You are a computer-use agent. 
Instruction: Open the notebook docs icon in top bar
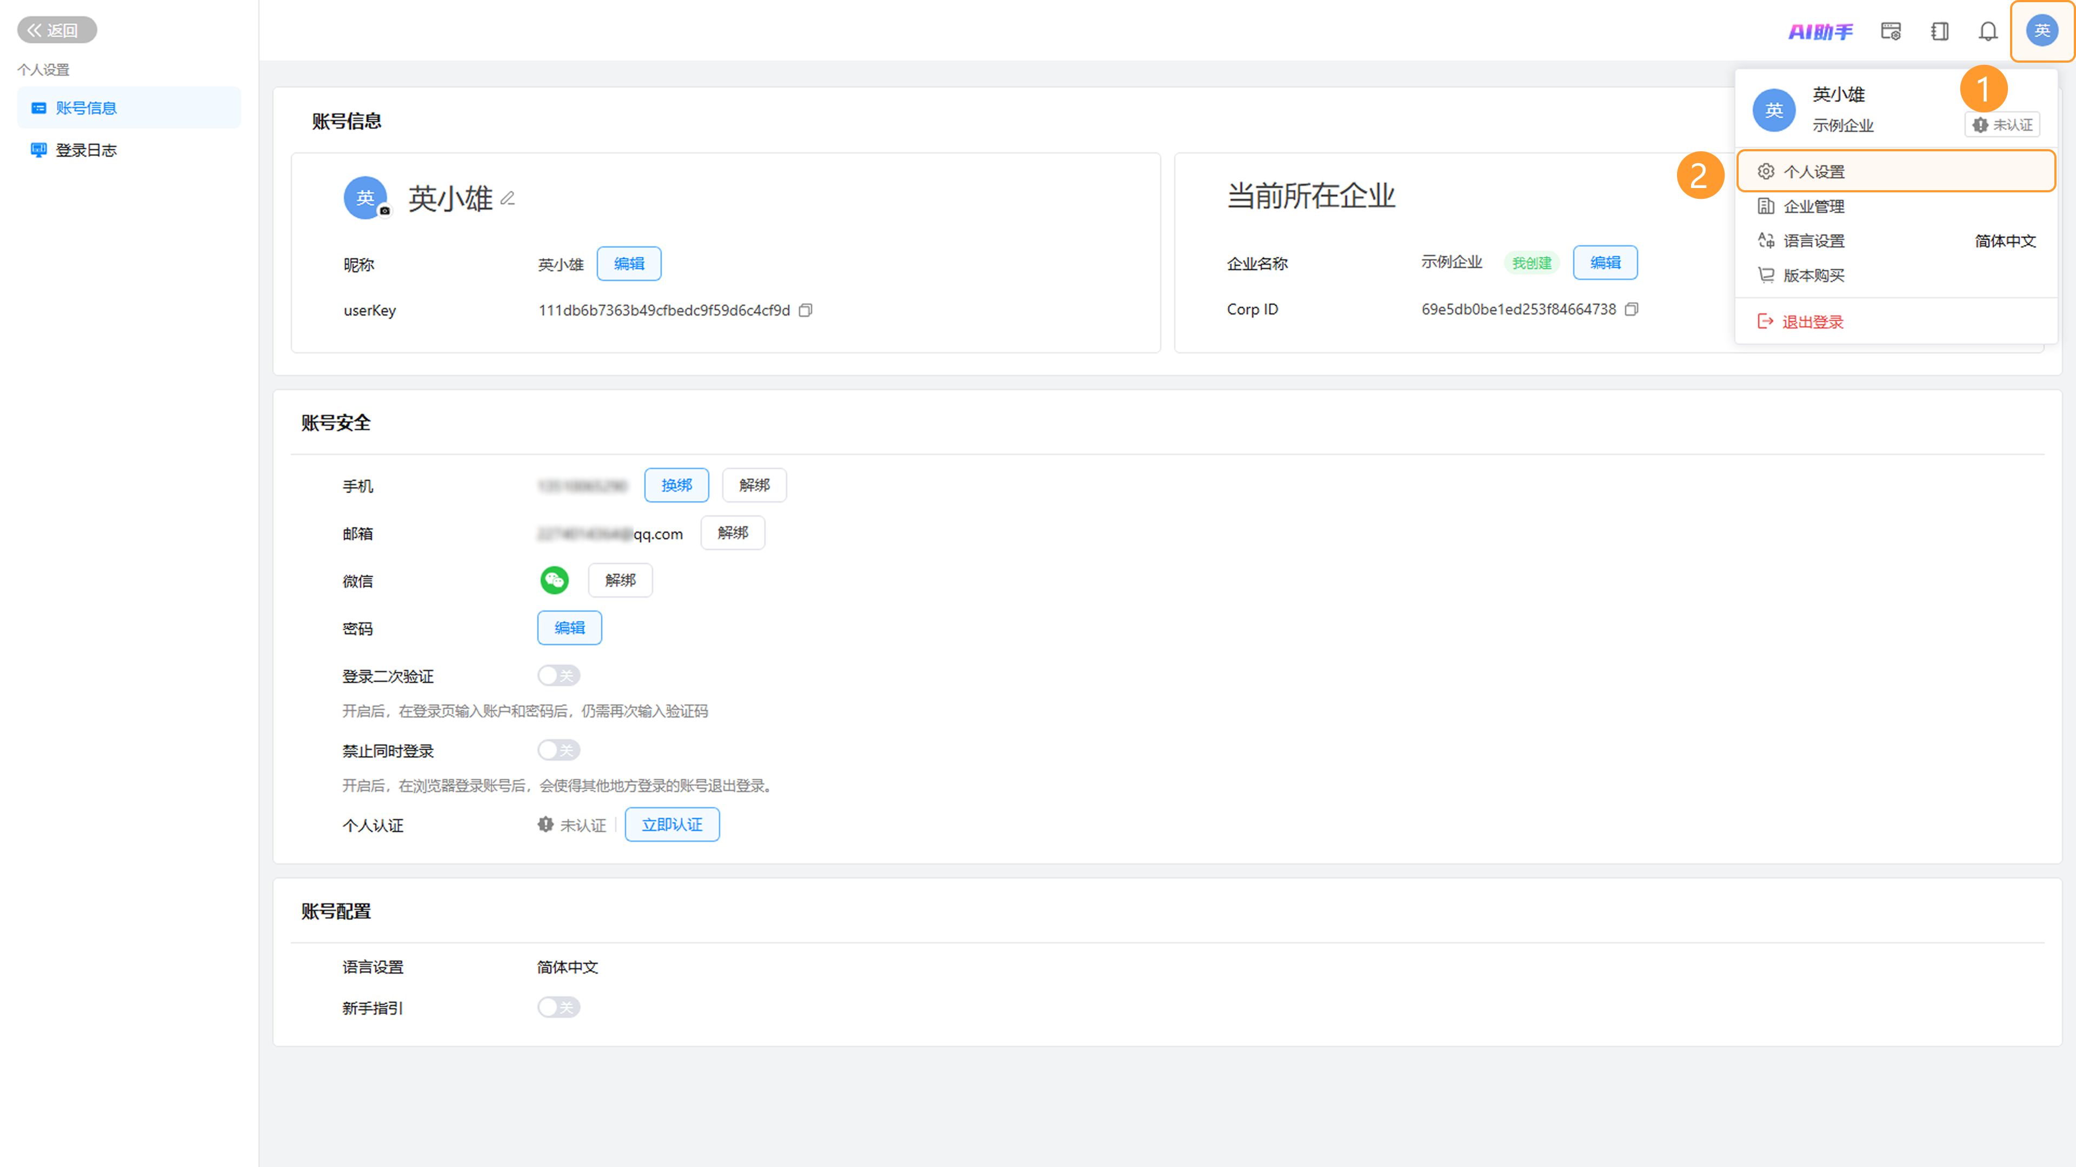(x=1940, y=31)
